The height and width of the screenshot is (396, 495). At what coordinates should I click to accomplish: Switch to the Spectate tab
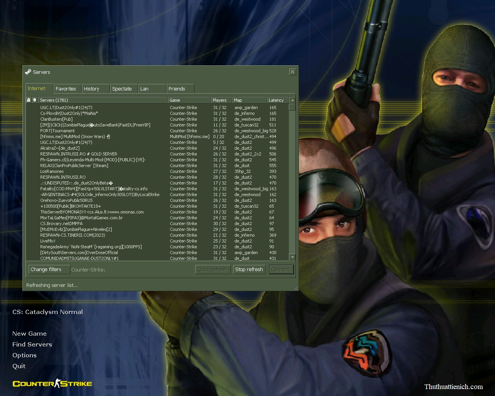point(123,89)
